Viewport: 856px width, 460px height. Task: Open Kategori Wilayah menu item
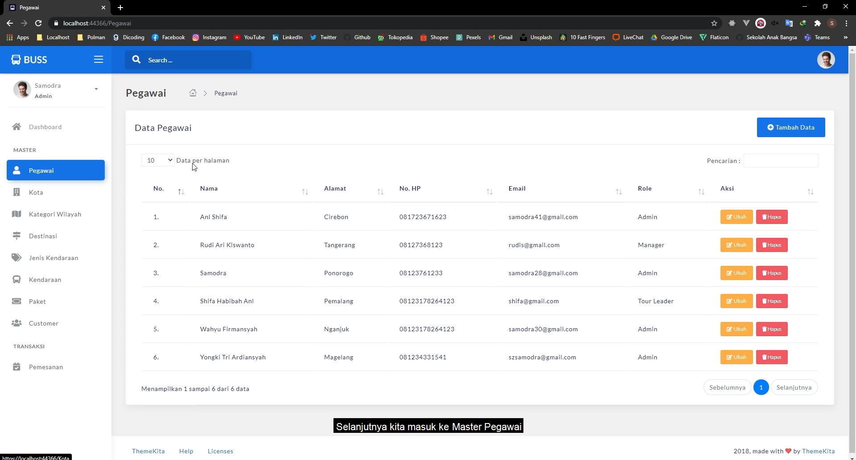(56, 214)
